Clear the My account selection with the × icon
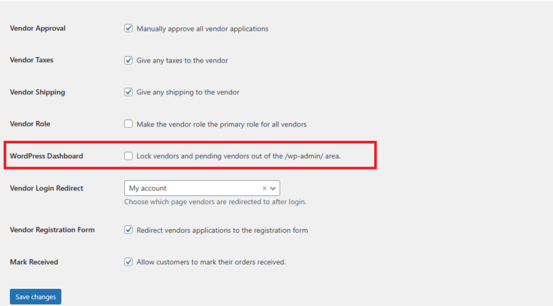 point(264,189)
